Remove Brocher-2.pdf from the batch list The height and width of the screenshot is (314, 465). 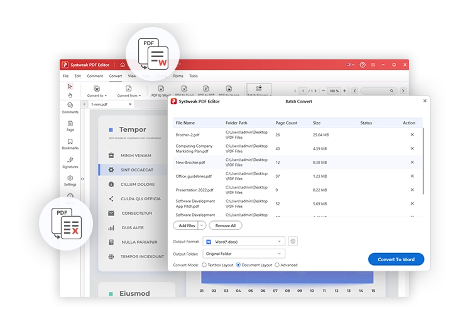click(412, 134)
